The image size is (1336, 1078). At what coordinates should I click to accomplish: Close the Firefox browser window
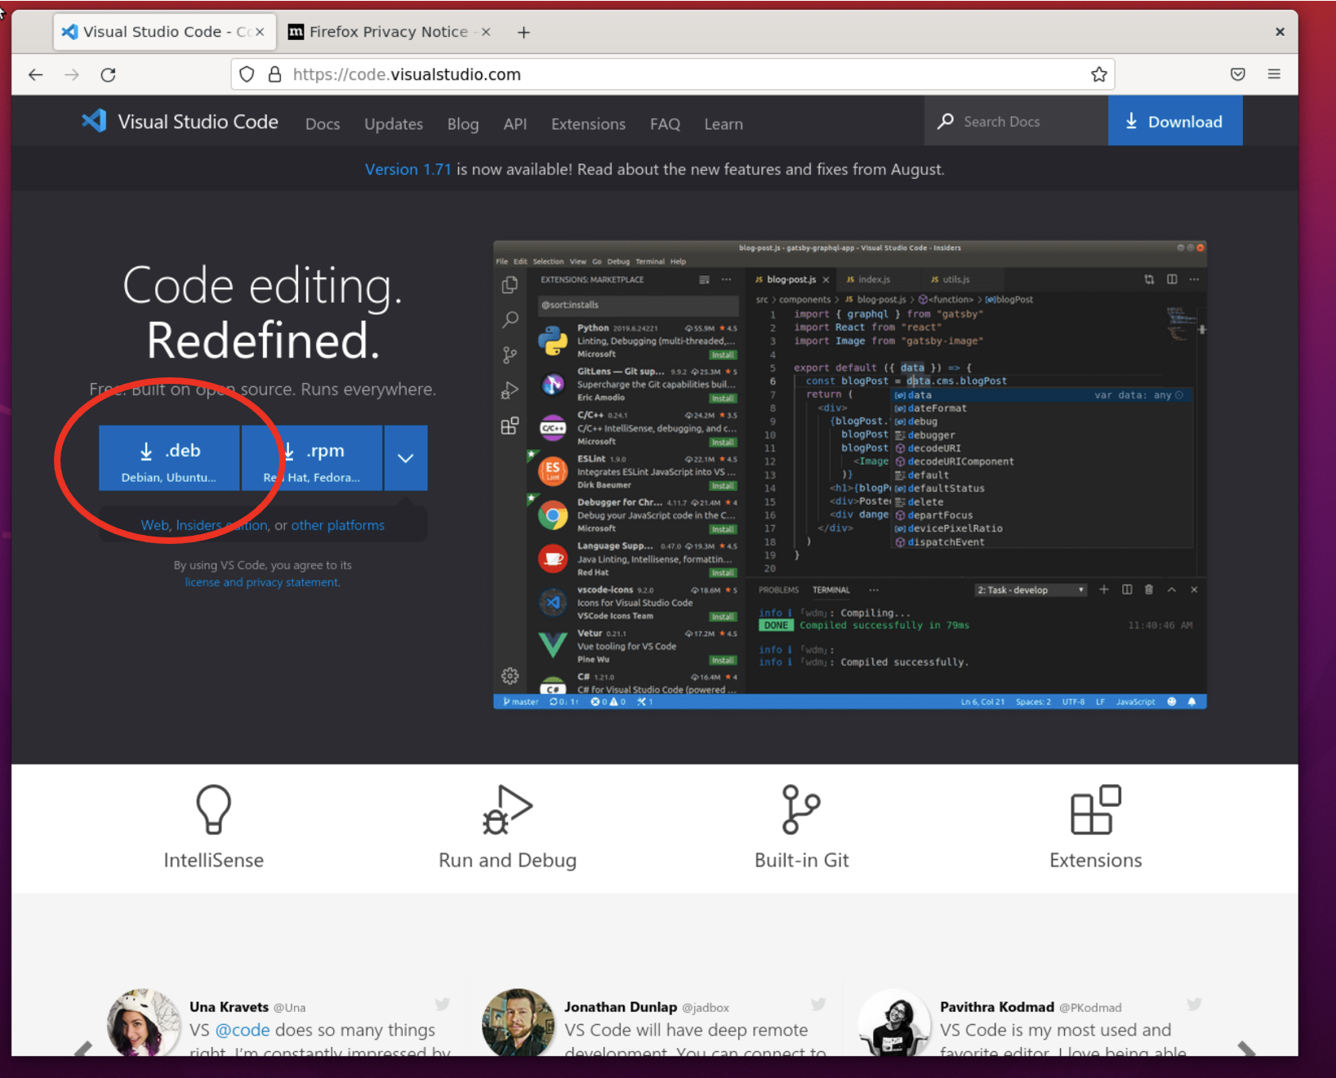point(1280,32)
